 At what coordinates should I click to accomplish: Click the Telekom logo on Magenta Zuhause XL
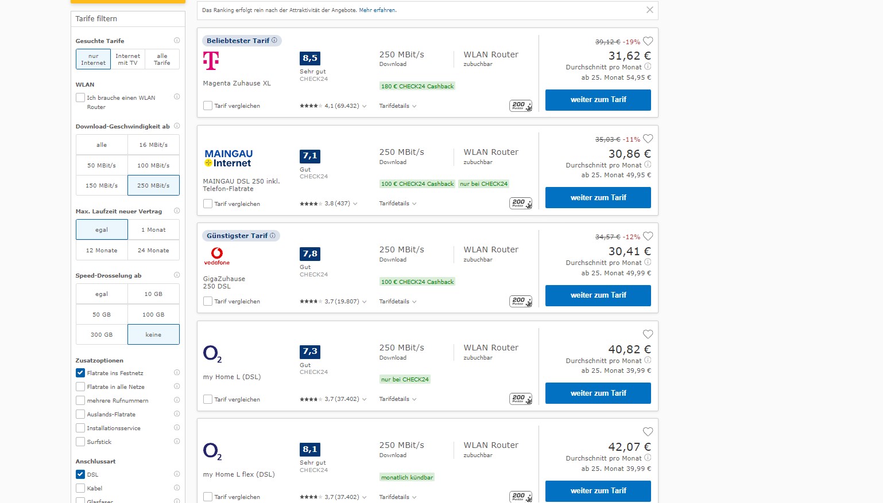tap(211, 60)
